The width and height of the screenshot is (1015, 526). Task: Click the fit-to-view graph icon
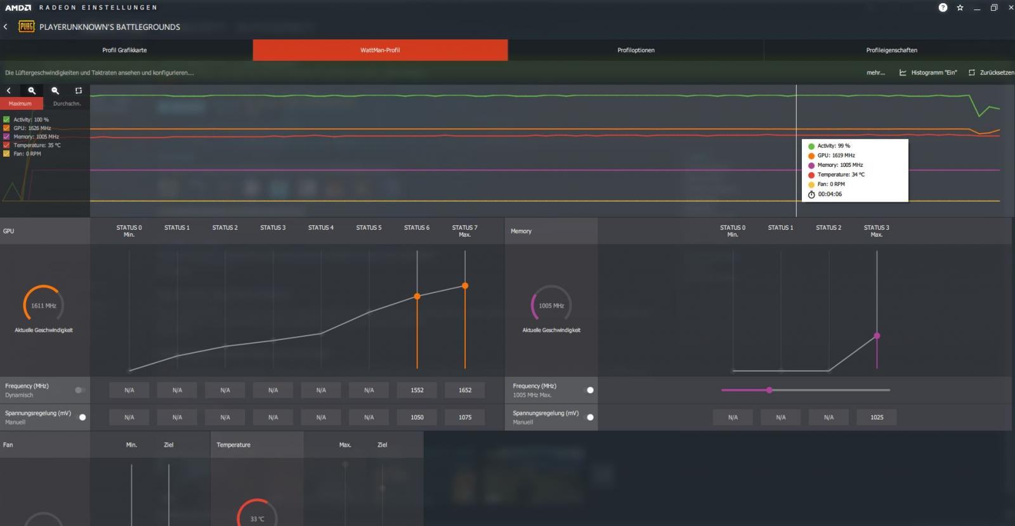pos(79,91)
